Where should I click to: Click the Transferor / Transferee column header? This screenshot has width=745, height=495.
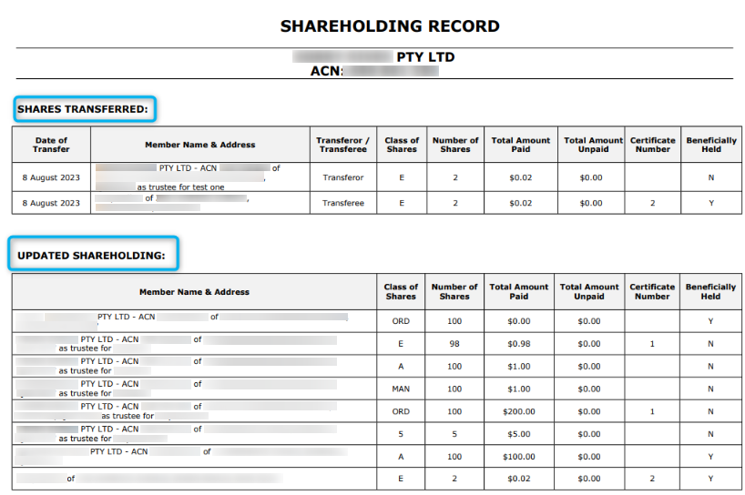pos(342,145)
